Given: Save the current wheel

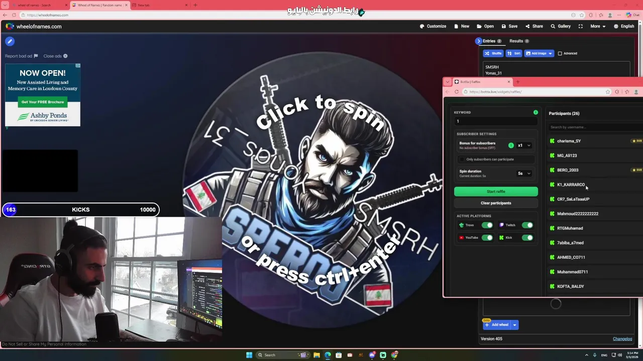Looking at the screenshot, I should click(x=509, y=26).
